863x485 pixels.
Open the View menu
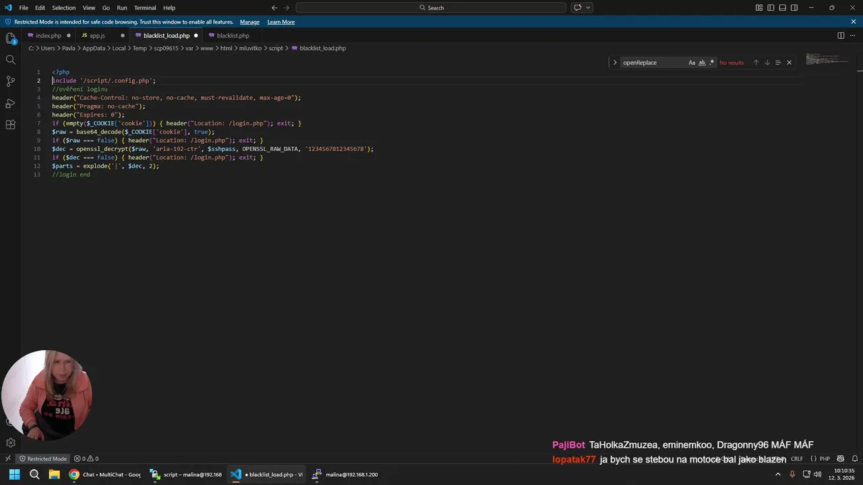pyautogui.click(x=89, y=7)
